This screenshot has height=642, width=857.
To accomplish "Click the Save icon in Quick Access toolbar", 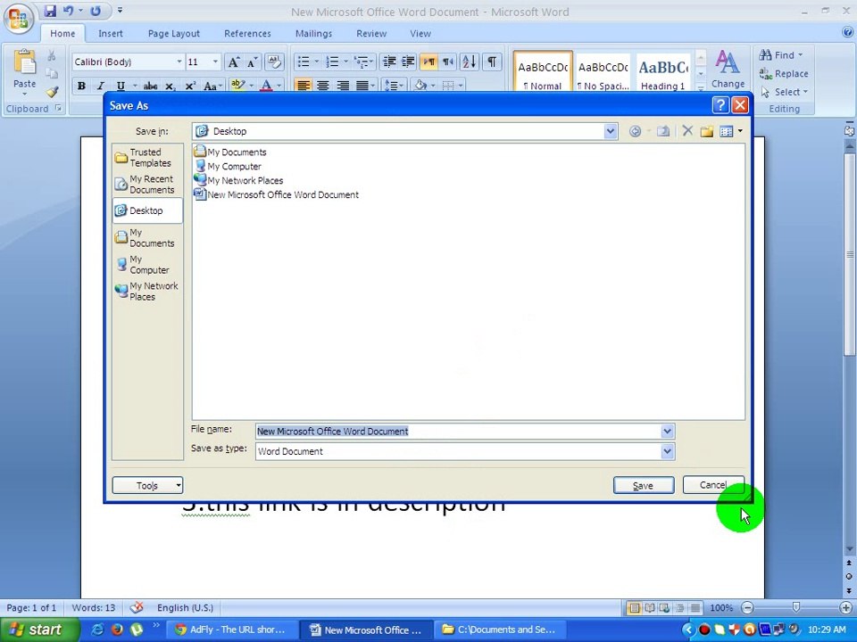I will point(50,11).
